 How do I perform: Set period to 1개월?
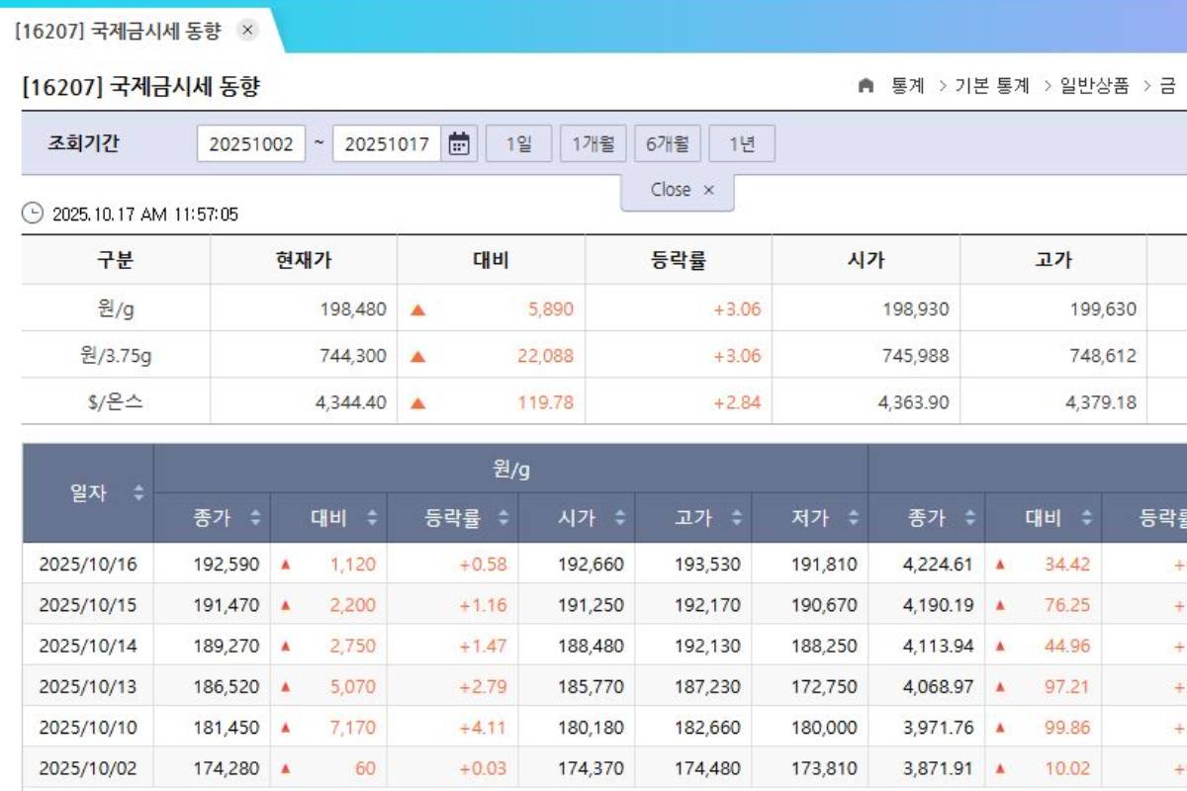(593, 144)
